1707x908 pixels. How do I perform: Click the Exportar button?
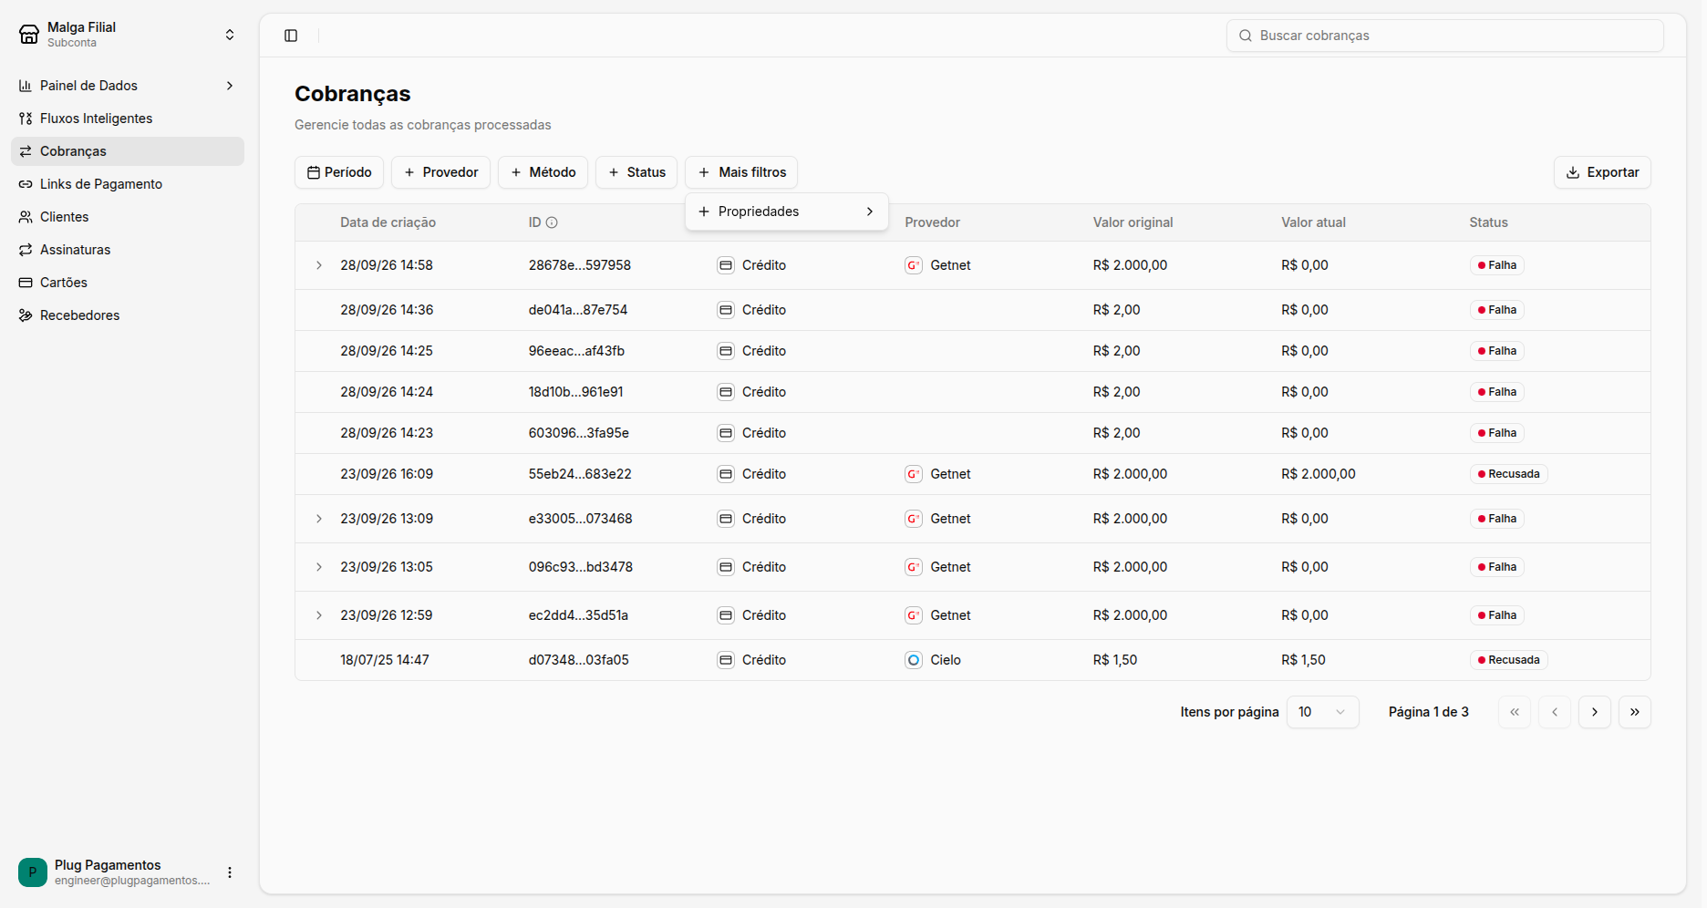click(x=1602, y=172)
